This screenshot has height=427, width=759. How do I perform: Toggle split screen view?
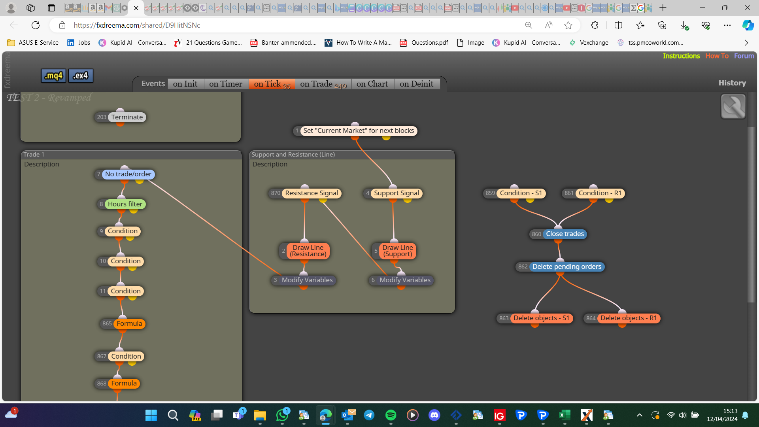[x=618, y=25]
